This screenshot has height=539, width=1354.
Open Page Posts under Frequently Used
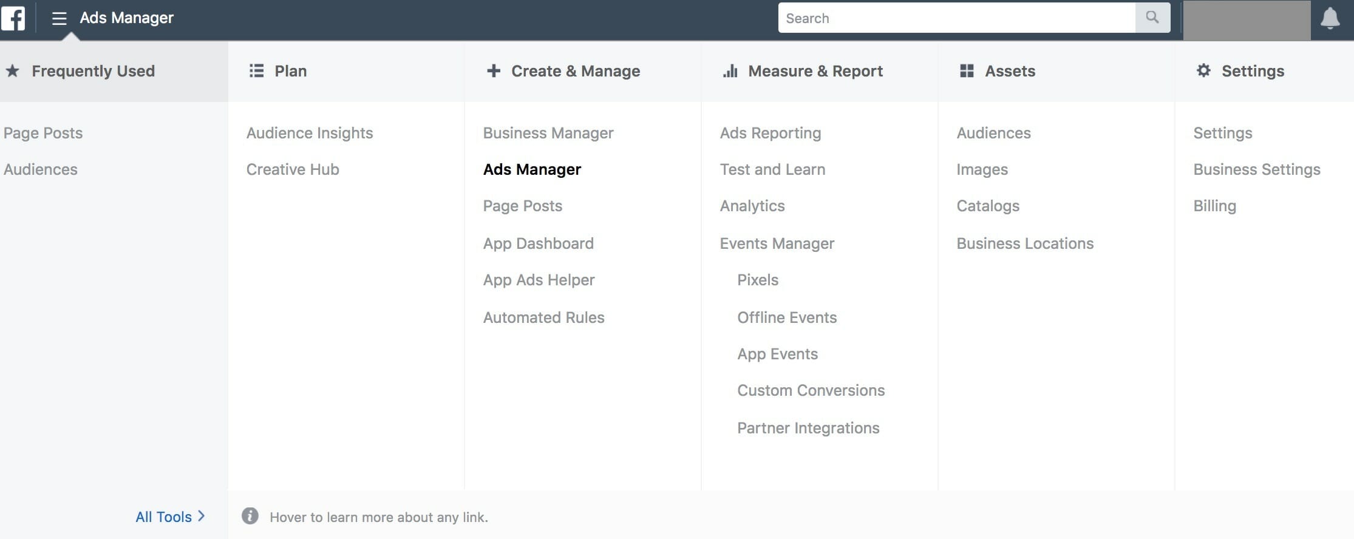[x=43, y=133]
